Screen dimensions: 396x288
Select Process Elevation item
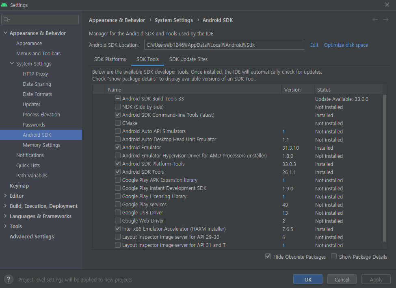41,114
